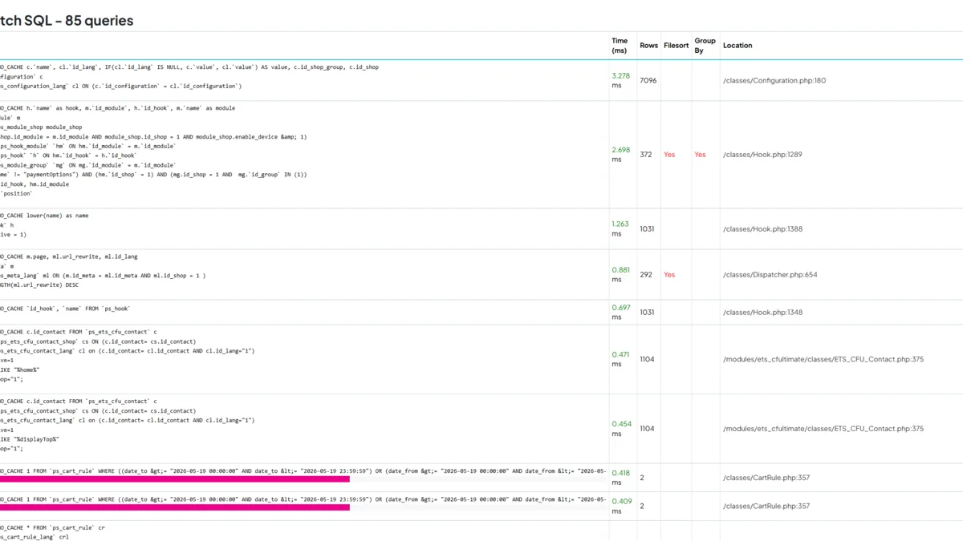Viewport: 963px width, 541px height.
Task: Click location /classes/Hook.php:1348
Action: tap(762, 313)
